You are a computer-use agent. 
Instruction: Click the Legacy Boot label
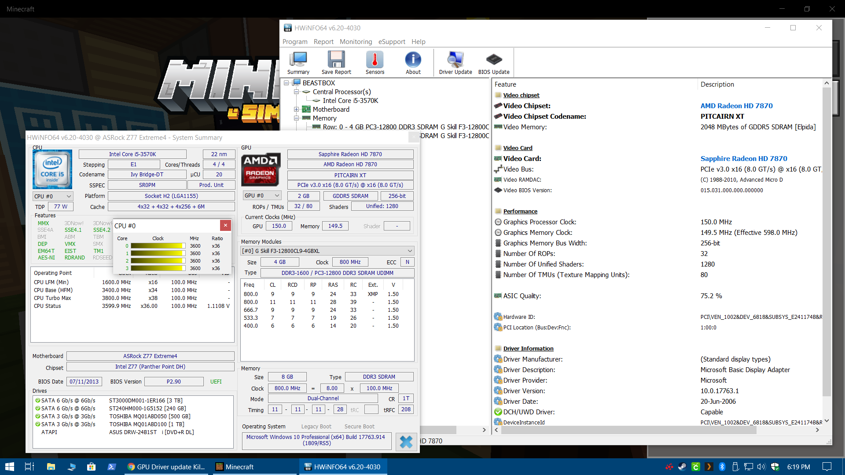pyautogui.click(x=316, y=427)
